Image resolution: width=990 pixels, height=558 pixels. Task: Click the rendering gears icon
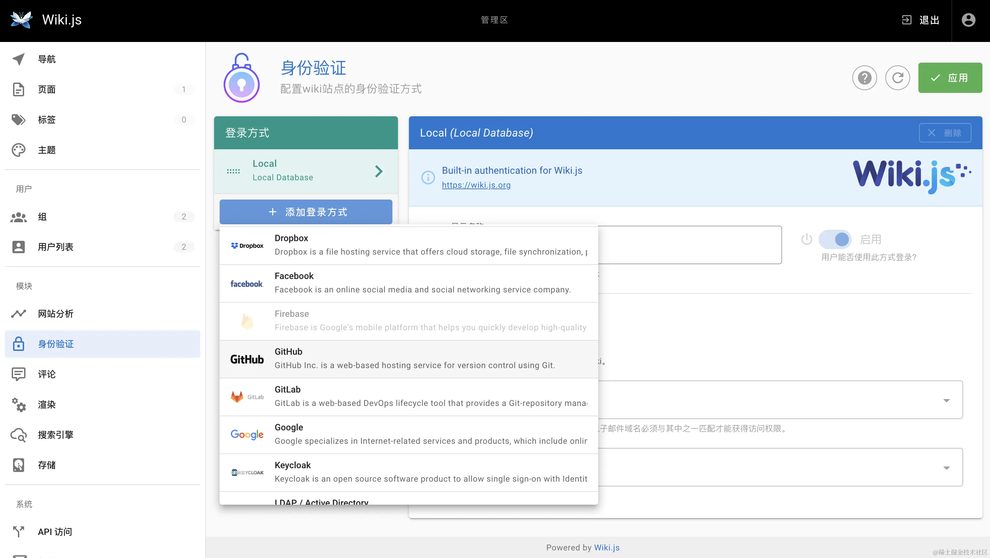(19, 404)
